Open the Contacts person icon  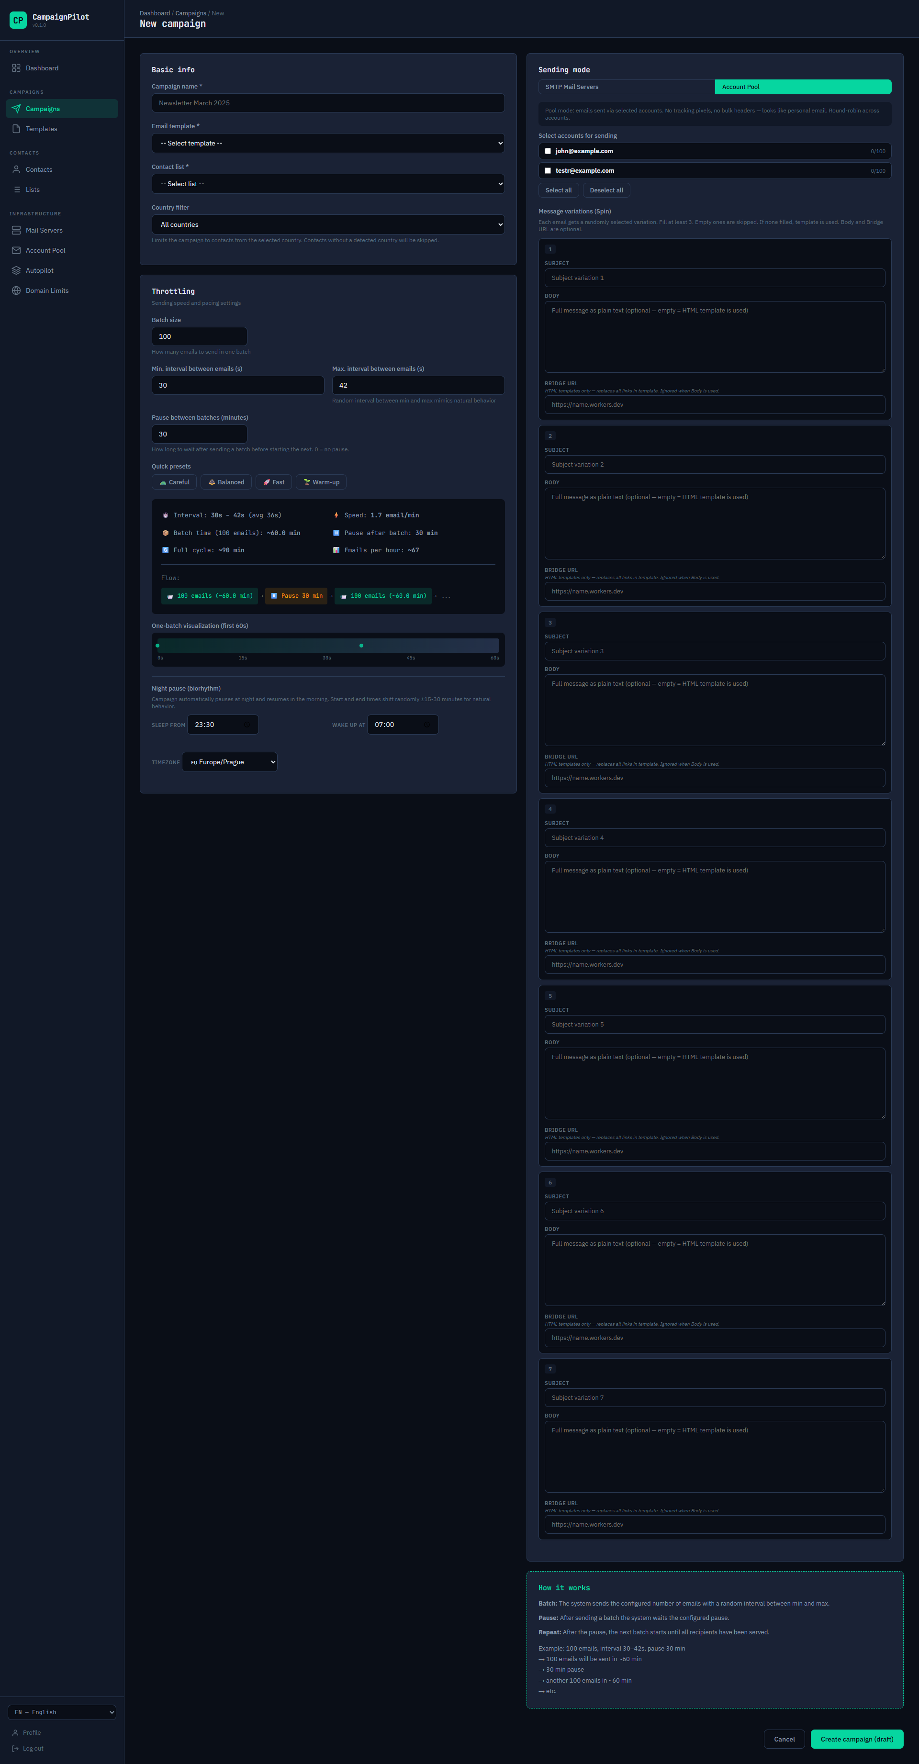click(x=16, y=169)
